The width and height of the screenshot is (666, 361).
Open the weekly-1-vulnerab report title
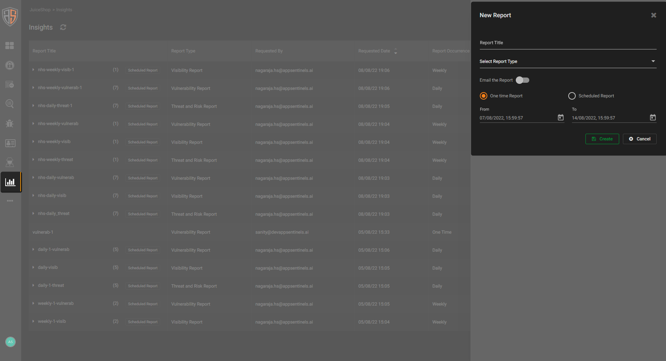click(56, 303)
